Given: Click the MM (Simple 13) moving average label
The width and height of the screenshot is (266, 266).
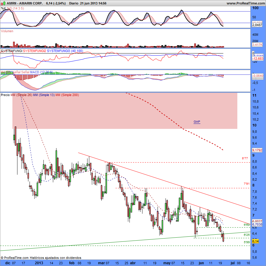Looking at the screenshot, I should click(x=44, y=95).
